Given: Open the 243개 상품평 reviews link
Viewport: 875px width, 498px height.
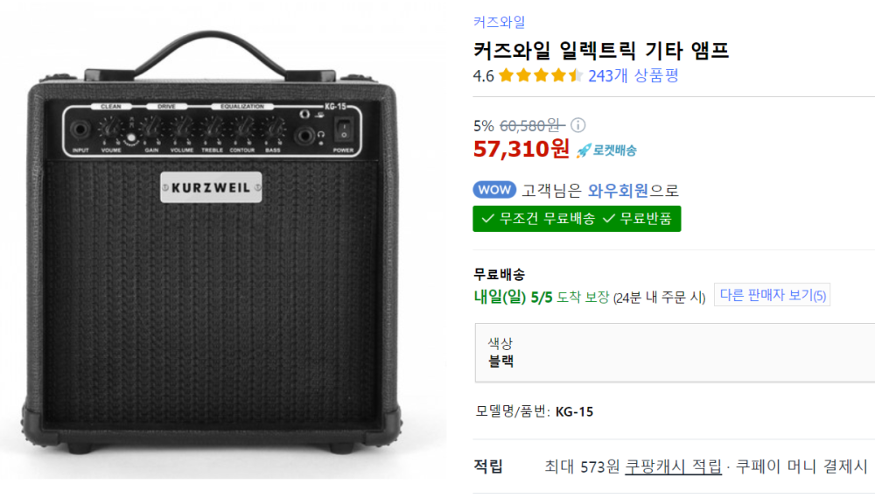Looking at the screenshot, I should coord(633,76).
